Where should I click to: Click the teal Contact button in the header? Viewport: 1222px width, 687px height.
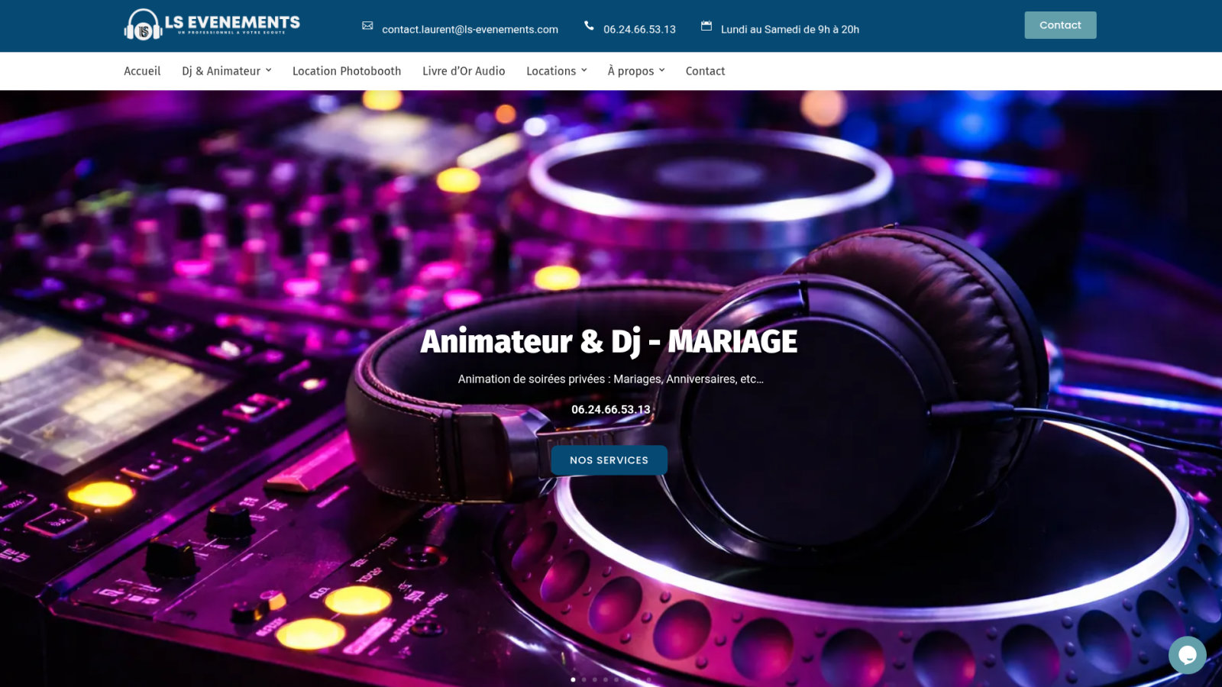tap(1060, 25)
